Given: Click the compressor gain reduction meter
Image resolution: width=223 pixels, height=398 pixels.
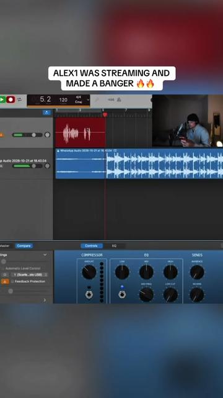Looking at the screenshot, I should pyautogui.click(x=102, y=282).
